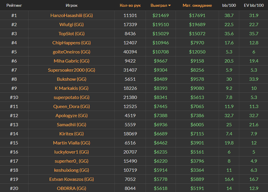
Task: Select player TopSlot (GG)
Action: 72,34
